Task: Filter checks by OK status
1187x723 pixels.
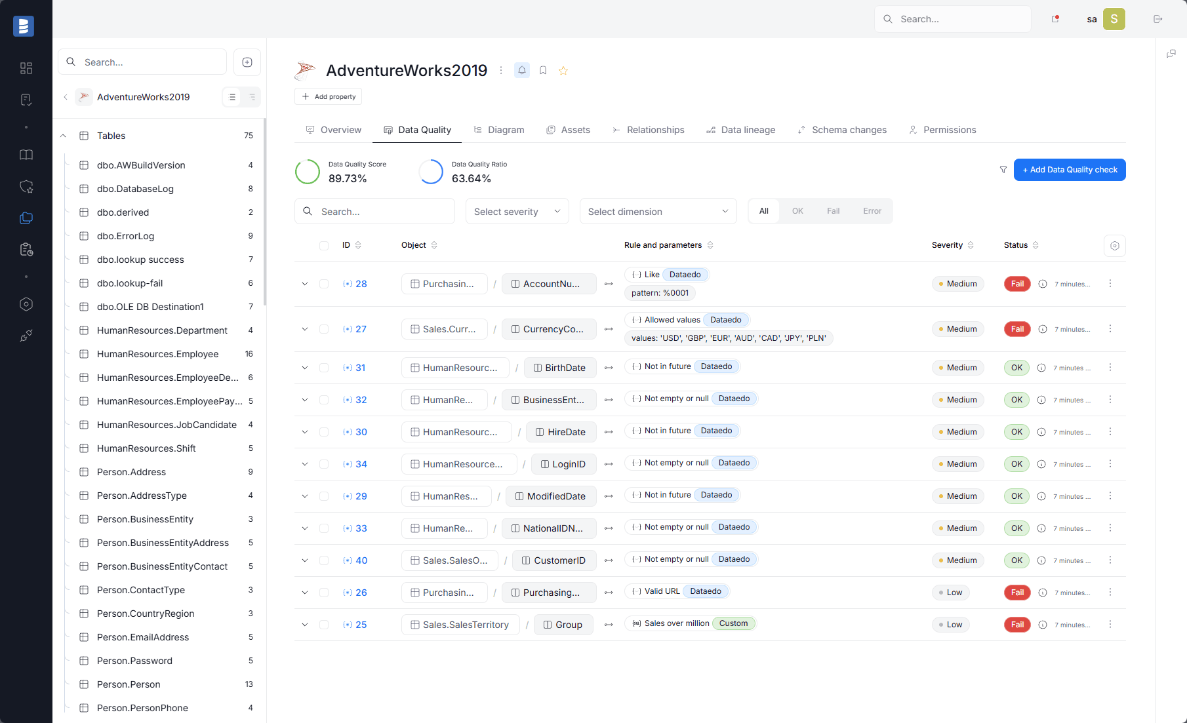Action: click(x=797, y=211)
